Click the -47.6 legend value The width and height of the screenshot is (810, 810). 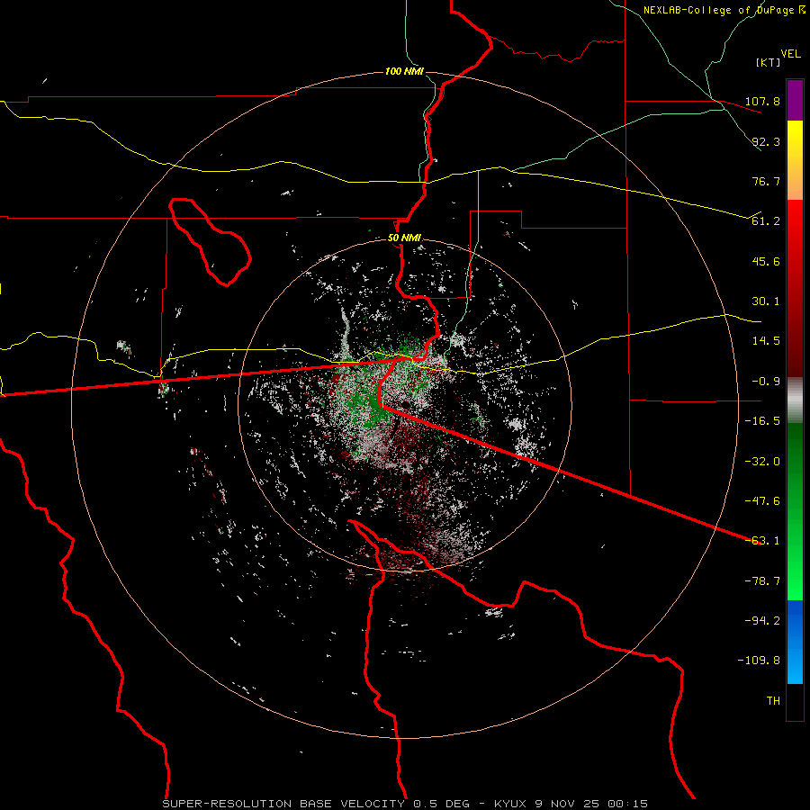[762, 501]
